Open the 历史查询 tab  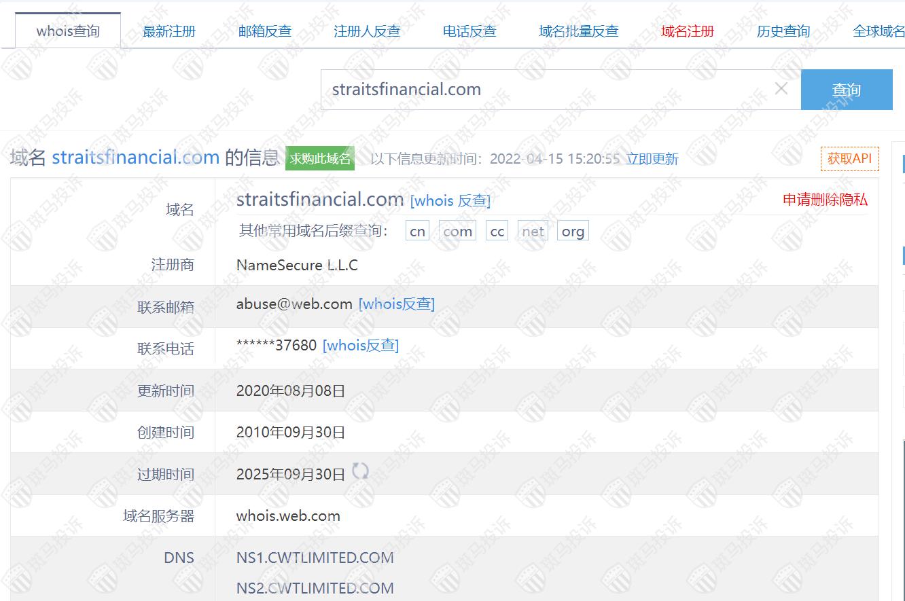[x=783, y=31]
